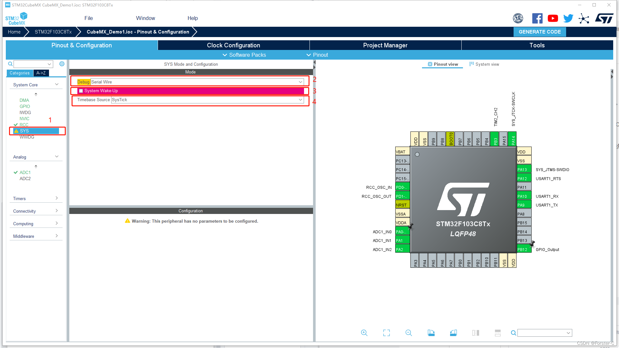Rotate the chip counterclockwise
This screenshot has width=619, height=348.
[x=453, y=333]
